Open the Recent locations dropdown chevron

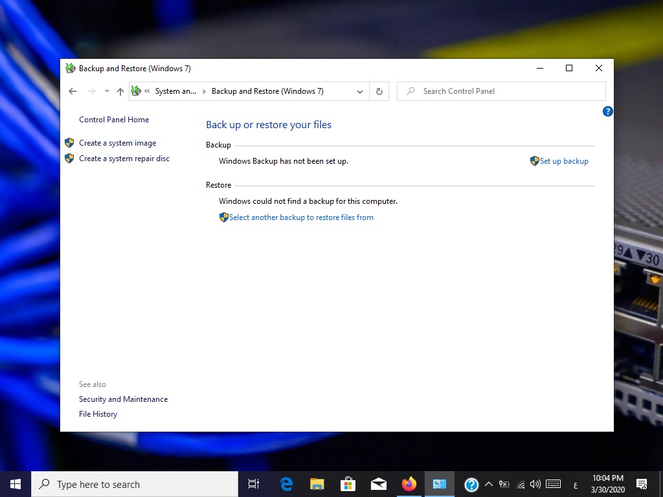pos(107,91)
